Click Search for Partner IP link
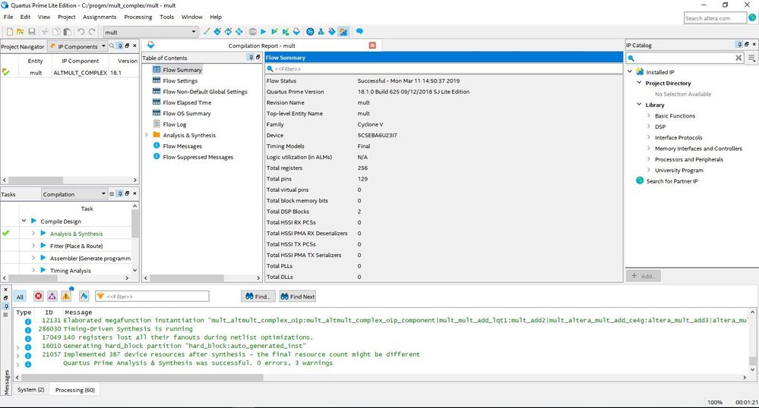 click(672, 181)
